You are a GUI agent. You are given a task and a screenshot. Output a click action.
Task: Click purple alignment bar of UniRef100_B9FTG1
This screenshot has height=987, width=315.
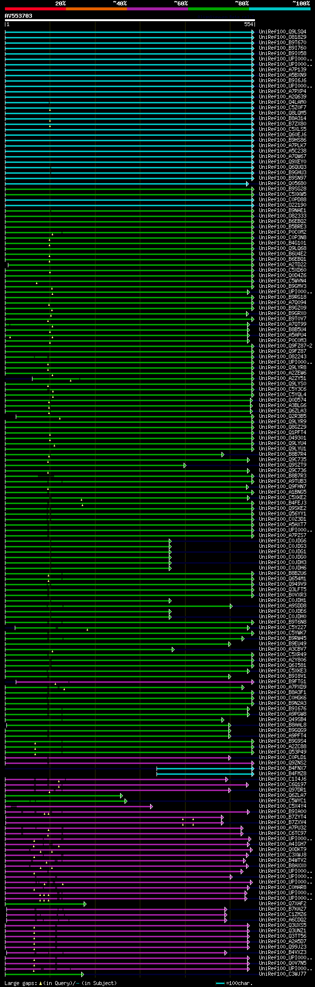135,681
